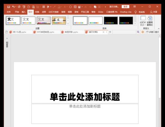Image resolution: width=165 pixels, height=127 pixels.
Task: Open the 帮助 ribbon tab
Action: point(93,12)
